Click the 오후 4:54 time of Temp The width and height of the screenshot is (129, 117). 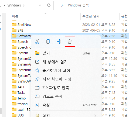click(108, 98)
